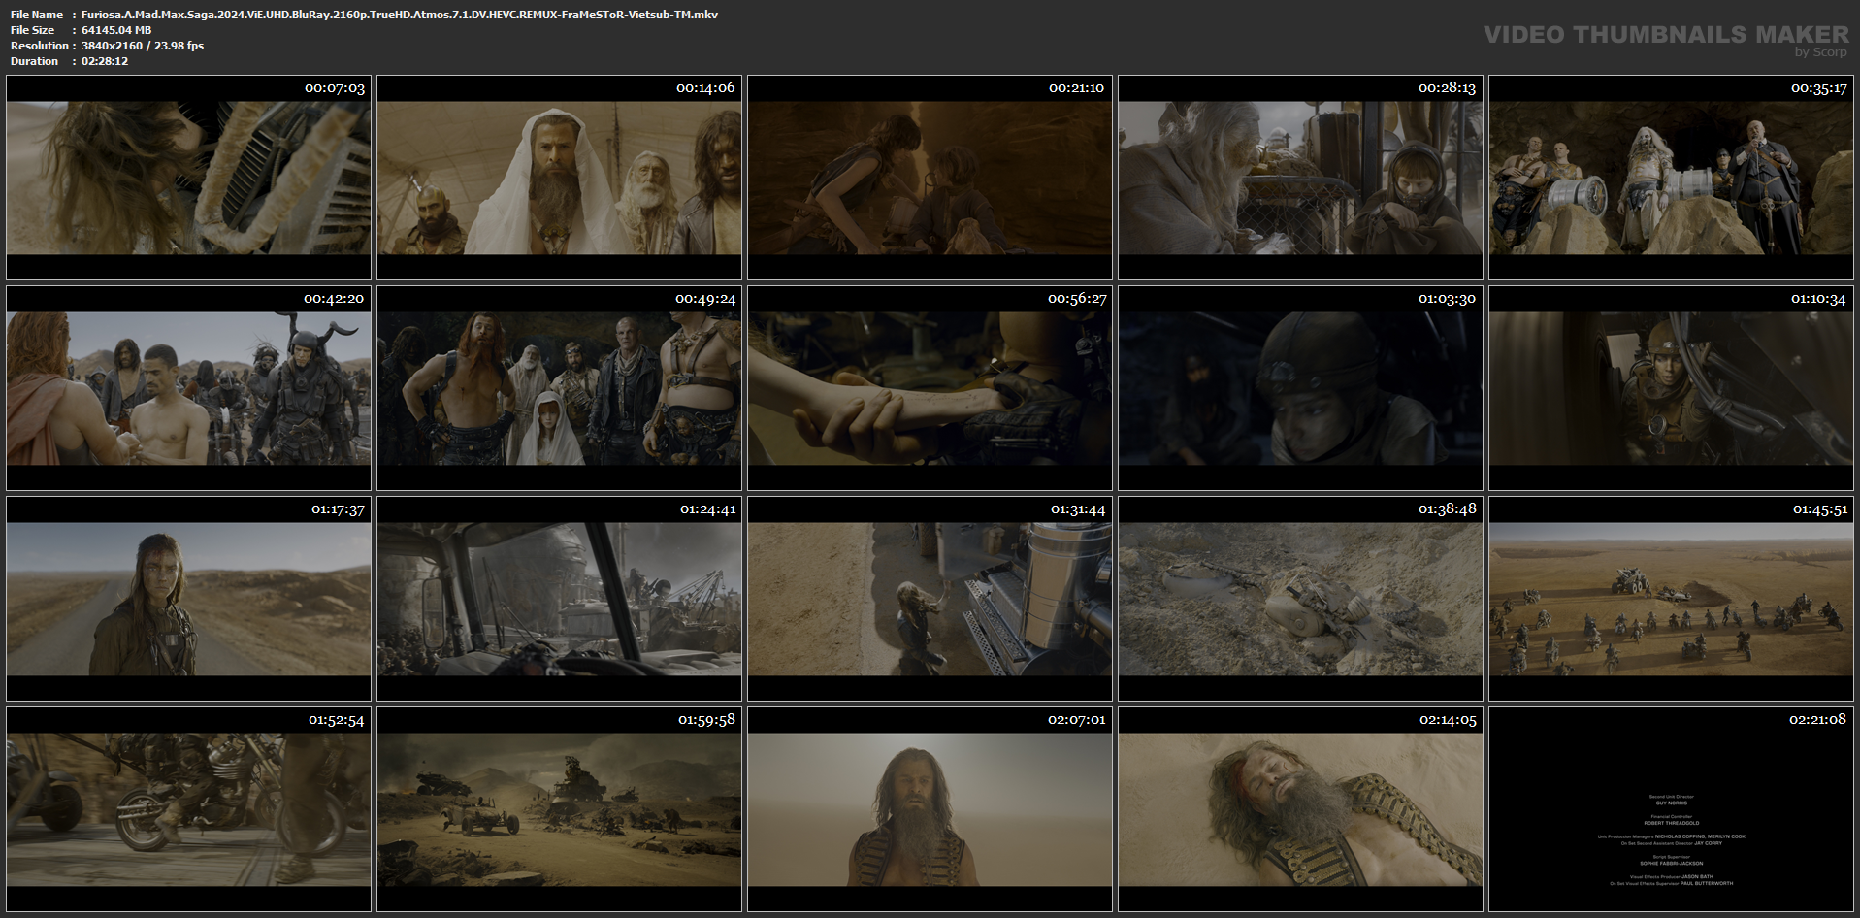Click the File Name label
Screen dimensions: 1860x918
point(37,15)
